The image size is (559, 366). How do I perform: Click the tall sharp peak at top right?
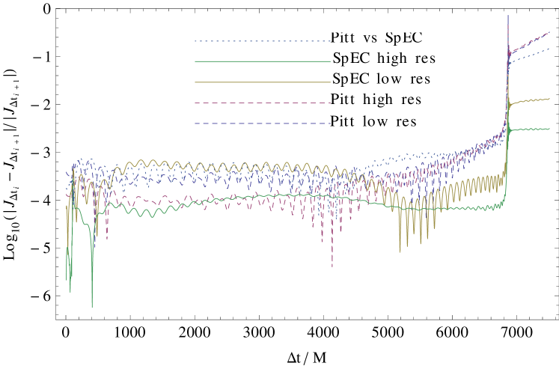click(508, 16)
